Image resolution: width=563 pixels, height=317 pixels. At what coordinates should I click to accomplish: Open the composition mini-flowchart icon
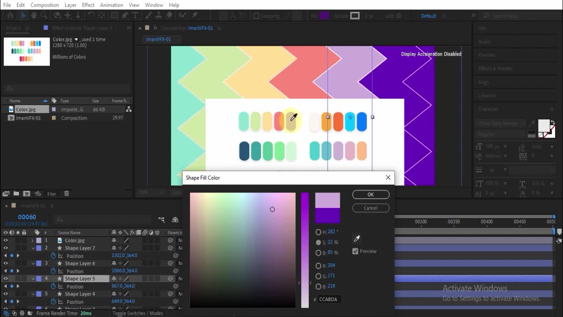[x=161, y=220]
